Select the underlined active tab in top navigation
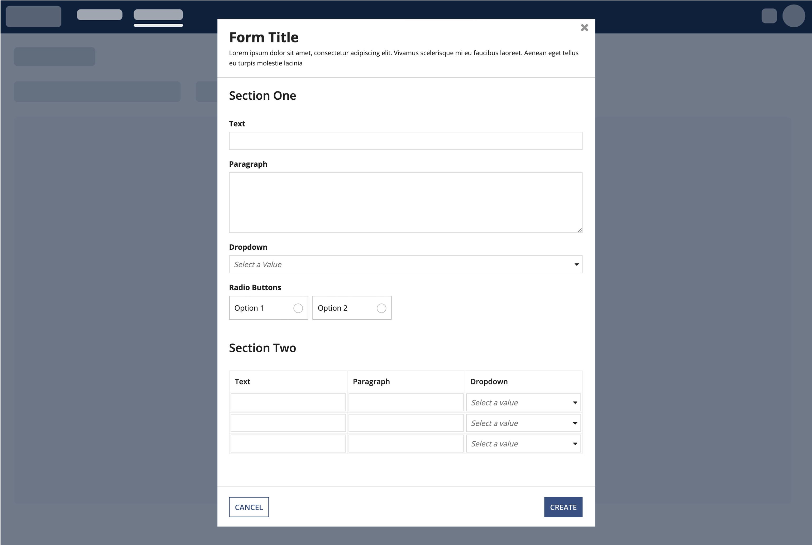 [x=158, y=15]
